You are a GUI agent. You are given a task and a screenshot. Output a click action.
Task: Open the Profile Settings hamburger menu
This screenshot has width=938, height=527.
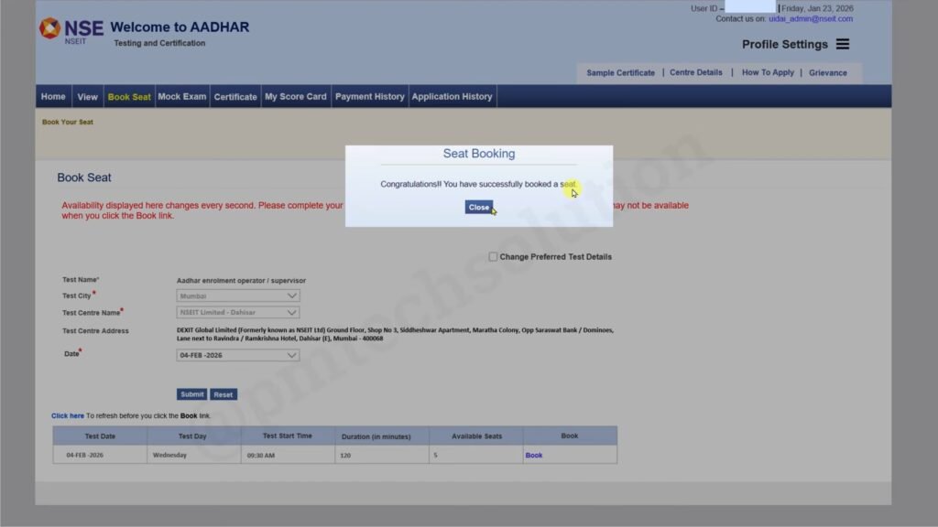point(842,44)
